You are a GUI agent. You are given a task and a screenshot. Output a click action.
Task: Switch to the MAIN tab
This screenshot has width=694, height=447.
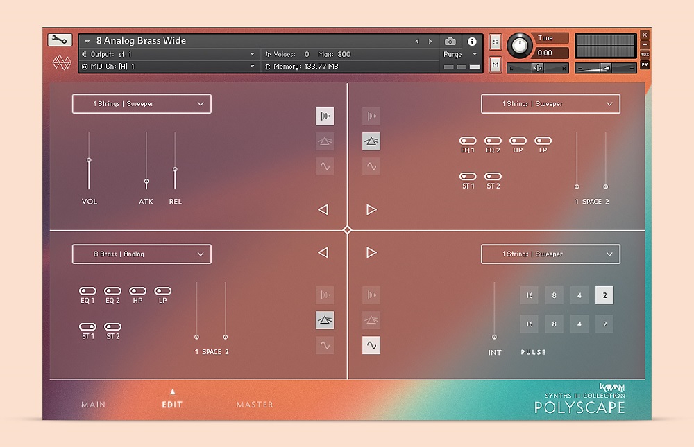[x=94, y=405]
